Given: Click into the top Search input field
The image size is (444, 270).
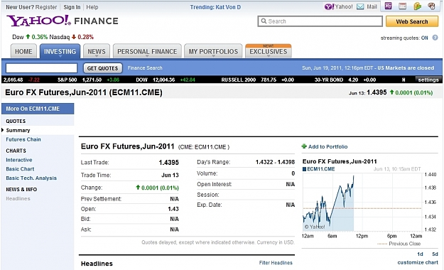Looking at the screenshot, I should click(320, 21).
